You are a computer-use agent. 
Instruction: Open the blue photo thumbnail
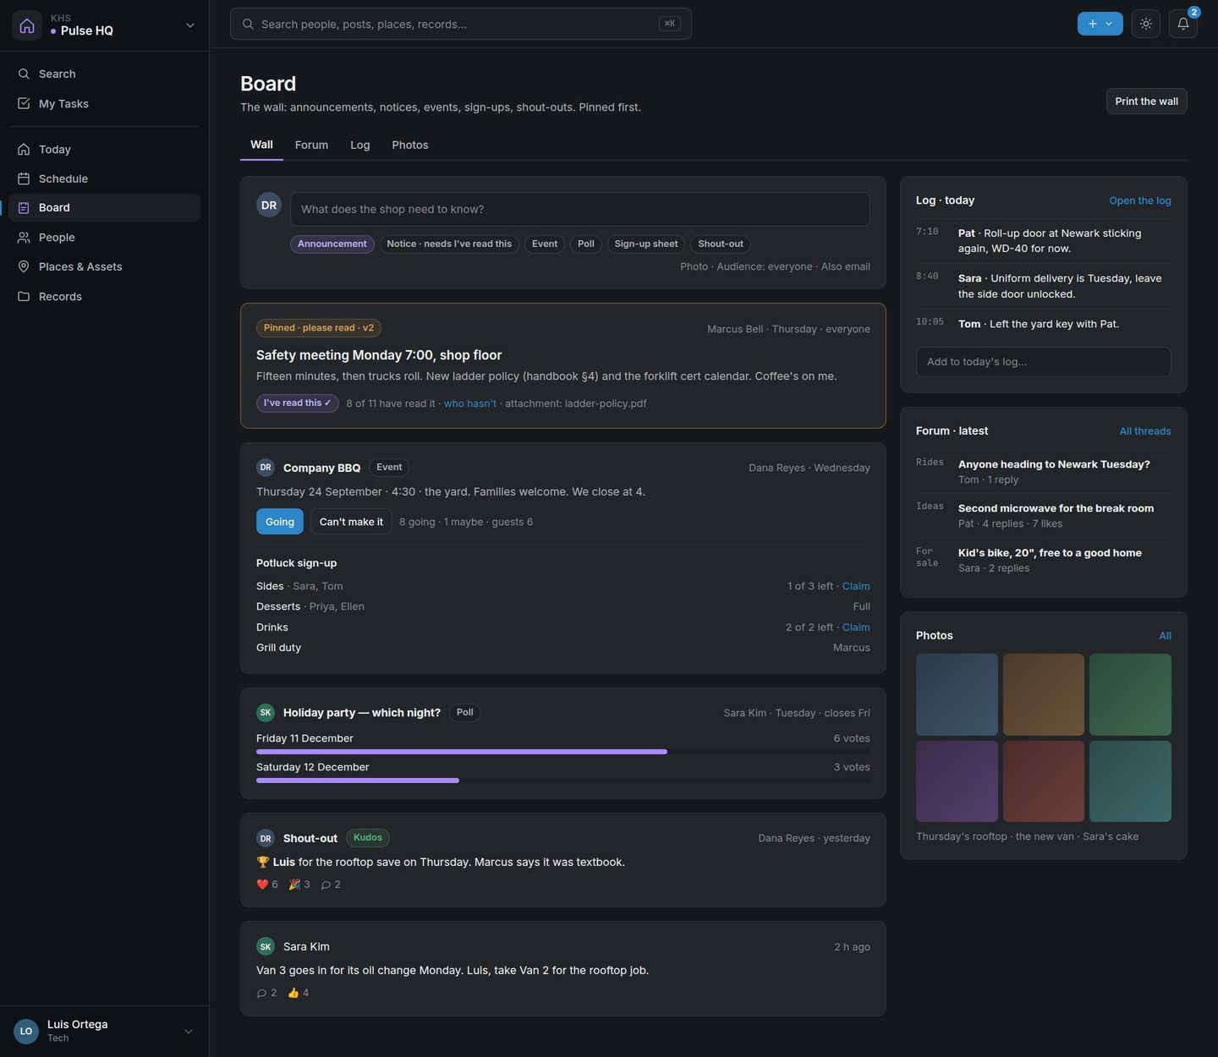[957, 695]
